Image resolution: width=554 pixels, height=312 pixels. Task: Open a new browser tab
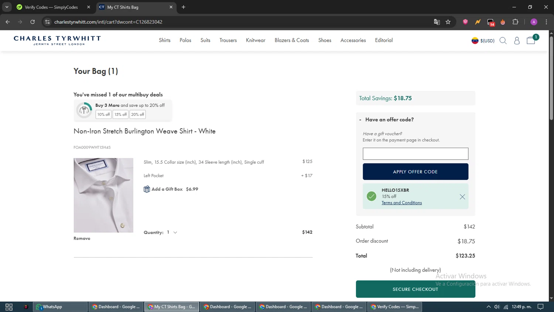(x=184, y=7)
